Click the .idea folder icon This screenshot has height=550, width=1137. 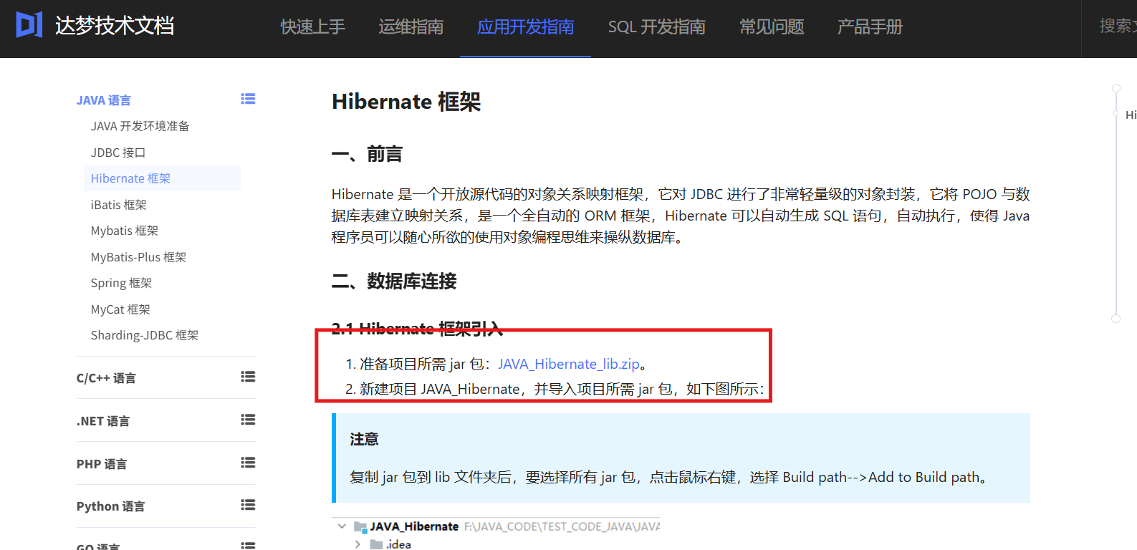[376, 544]
